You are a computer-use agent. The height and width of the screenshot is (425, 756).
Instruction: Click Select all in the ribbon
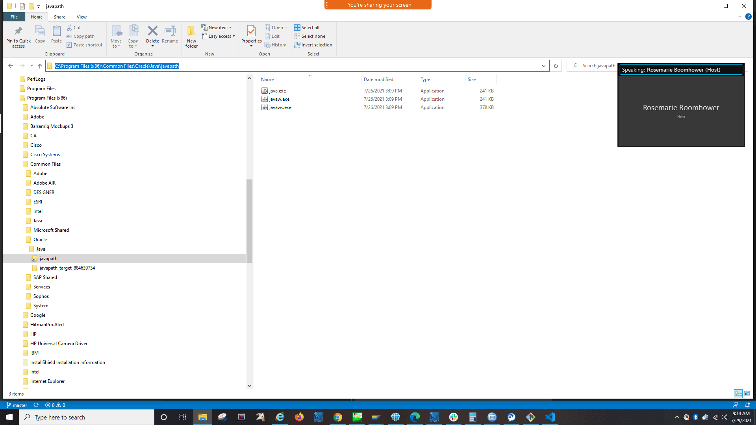307,27
